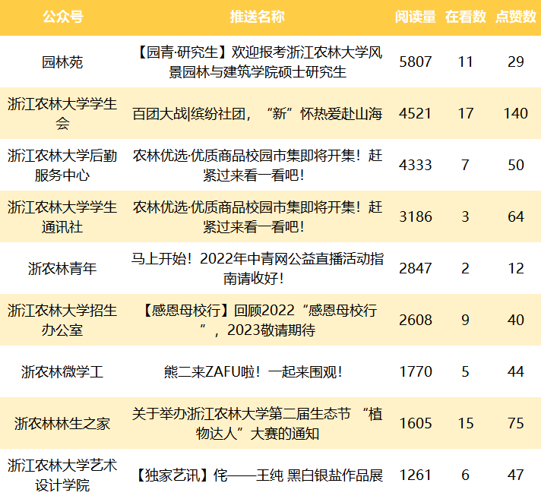Select the 浙江农林大学招生办公室 account cell
Viewport: 541px width, 499px height.
pos(62,320)
